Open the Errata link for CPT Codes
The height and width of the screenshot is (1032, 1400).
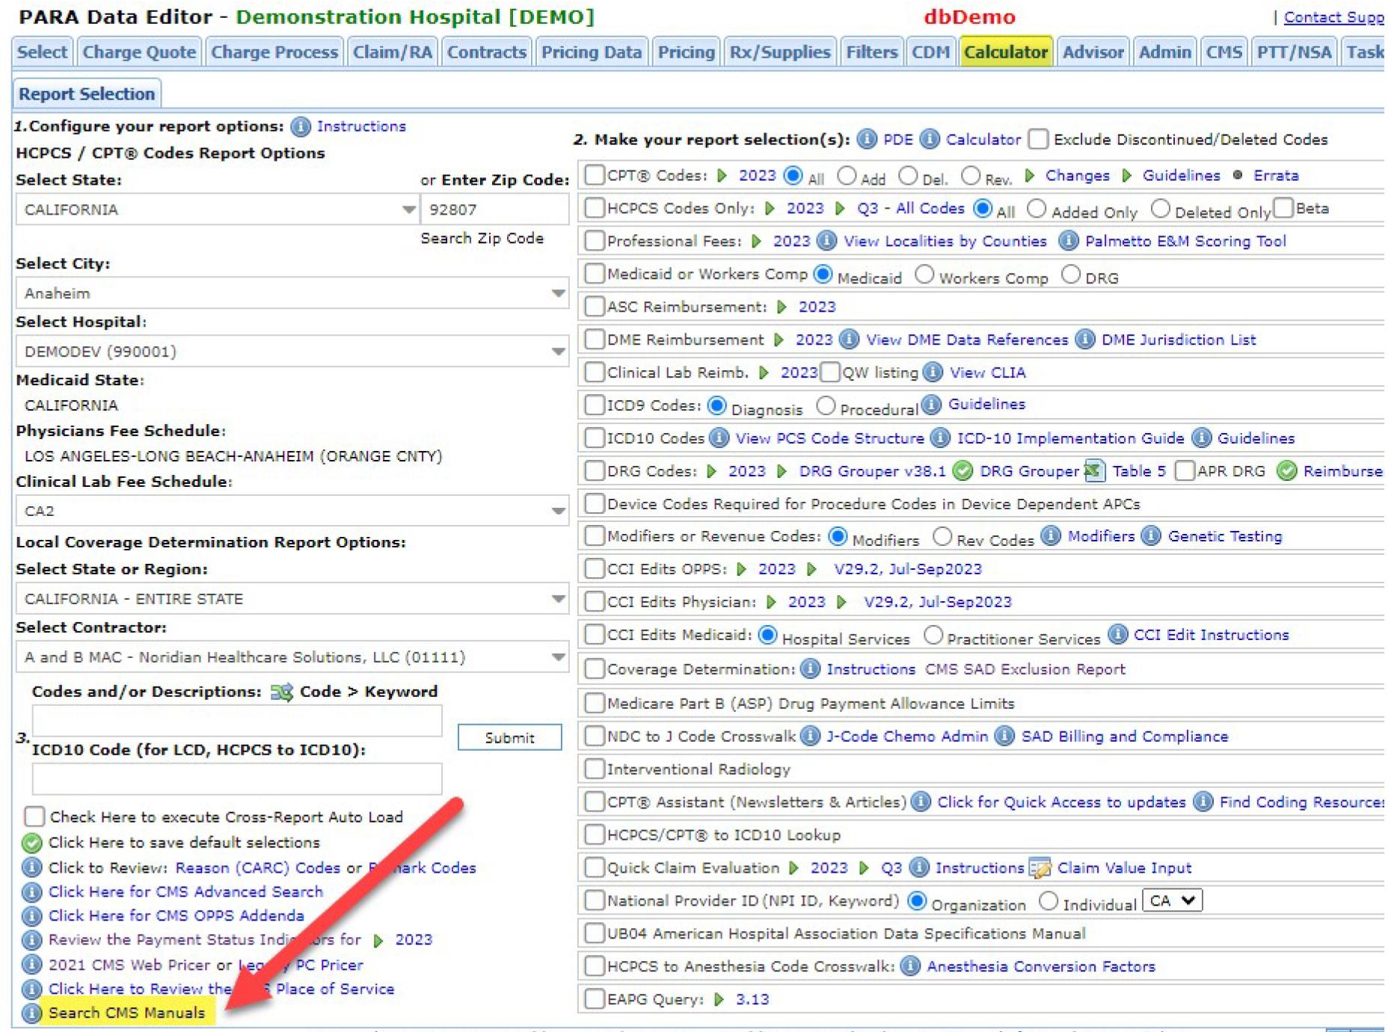(1276, 176)
